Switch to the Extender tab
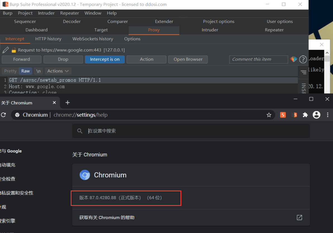The image size is (333, 233). 164,22
